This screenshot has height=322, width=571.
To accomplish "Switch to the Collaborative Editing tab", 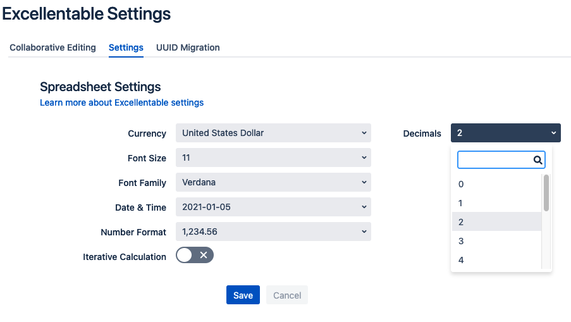I will click(53, 47).
